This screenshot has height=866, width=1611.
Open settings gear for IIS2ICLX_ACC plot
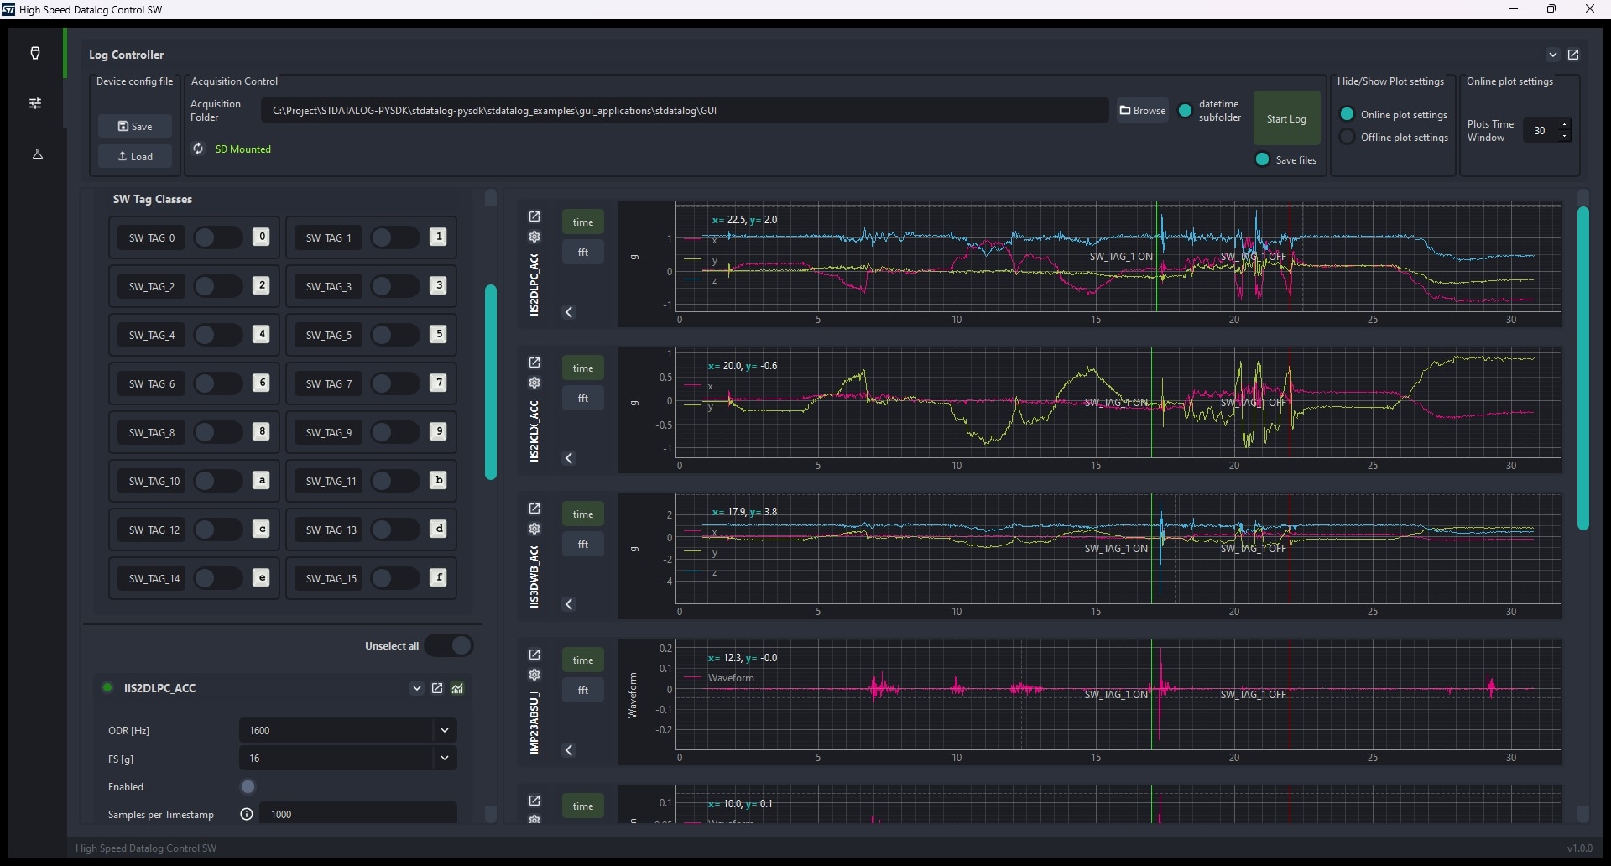pos(534,383)
